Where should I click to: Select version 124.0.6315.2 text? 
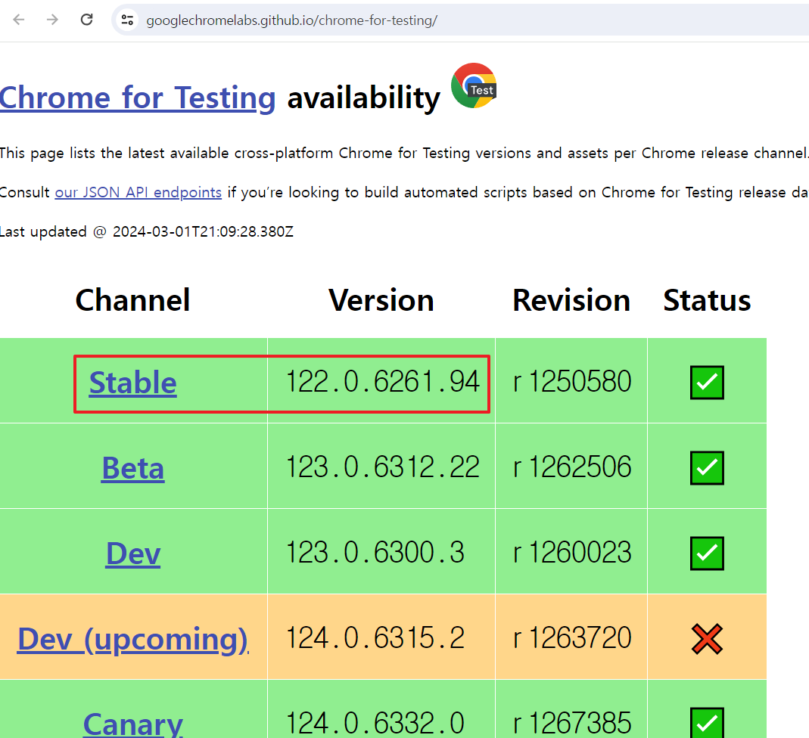tap(375, 638)
